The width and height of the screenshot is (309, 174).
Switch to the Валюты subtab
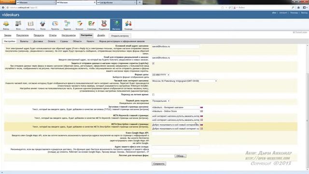pyautogui.click(x=24, y=41)
